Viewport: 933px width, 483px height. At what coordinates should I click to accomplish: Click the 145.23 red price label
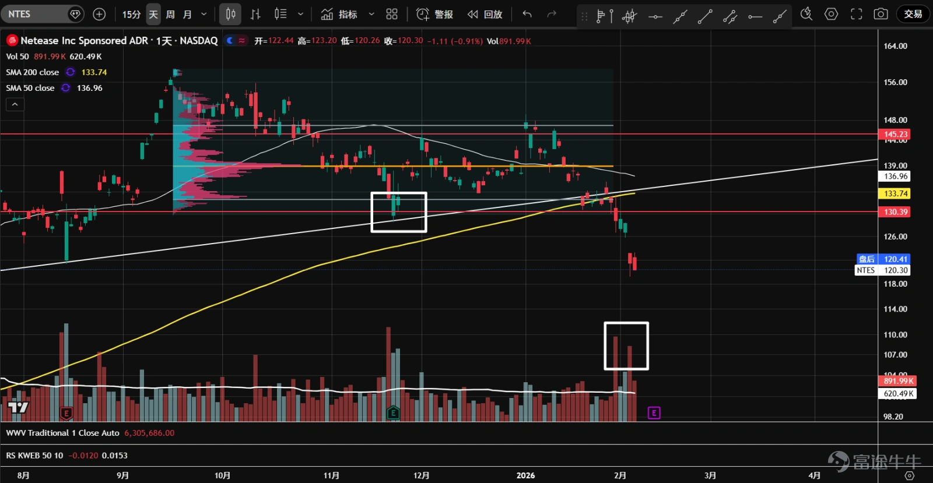click(895, 134)
